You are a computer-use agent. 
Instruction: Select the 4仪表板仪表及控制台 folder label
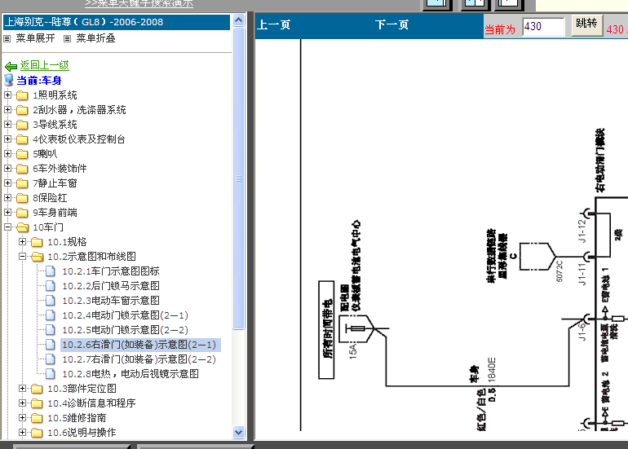pyautogui.click(x=79, y=139)
